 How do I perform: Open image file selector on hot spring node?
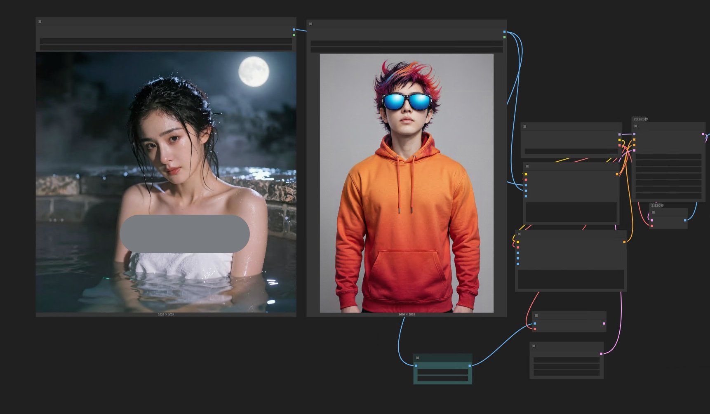tap(166, 41)
